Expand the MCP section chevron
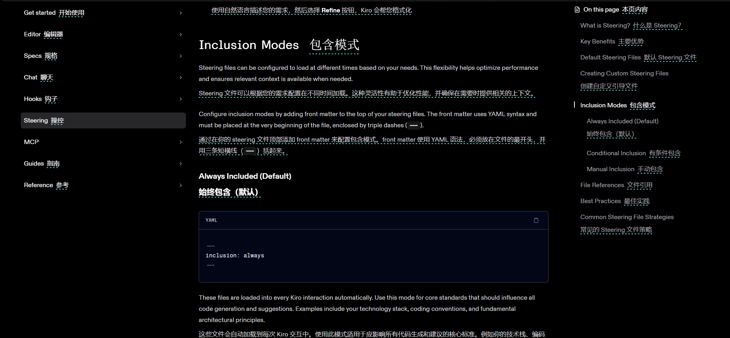This screenshot has width=730, height=338. 181,142
